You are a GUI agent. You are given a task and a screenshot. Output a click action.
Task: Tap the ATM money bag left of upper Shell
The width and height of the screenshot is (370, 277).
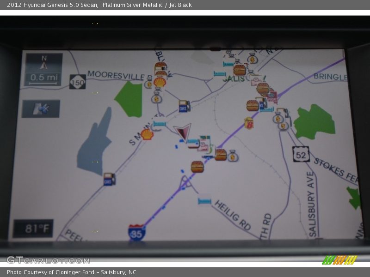point(148,83)
